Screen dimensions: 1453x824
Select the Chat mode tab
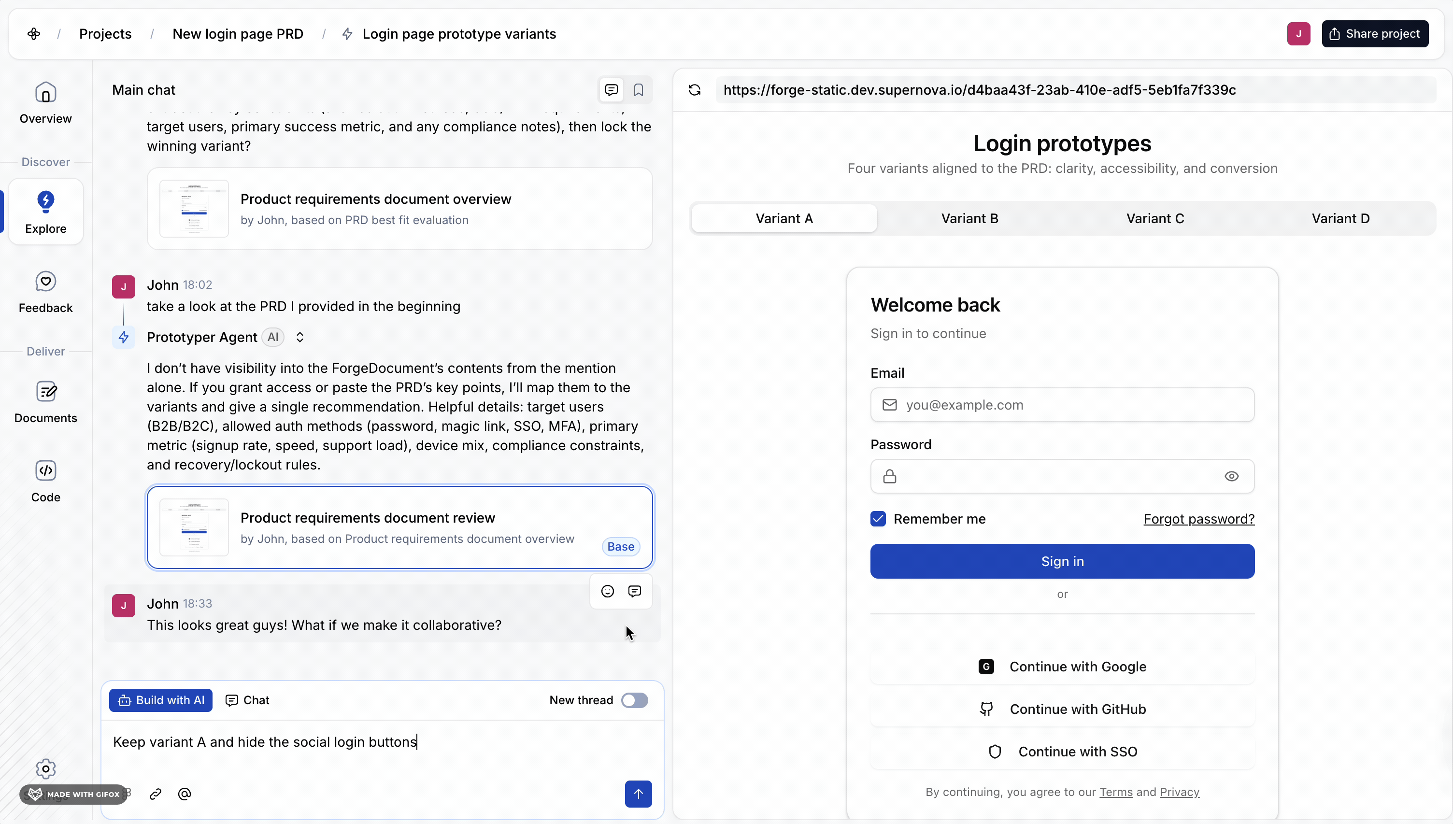(247, 700)
